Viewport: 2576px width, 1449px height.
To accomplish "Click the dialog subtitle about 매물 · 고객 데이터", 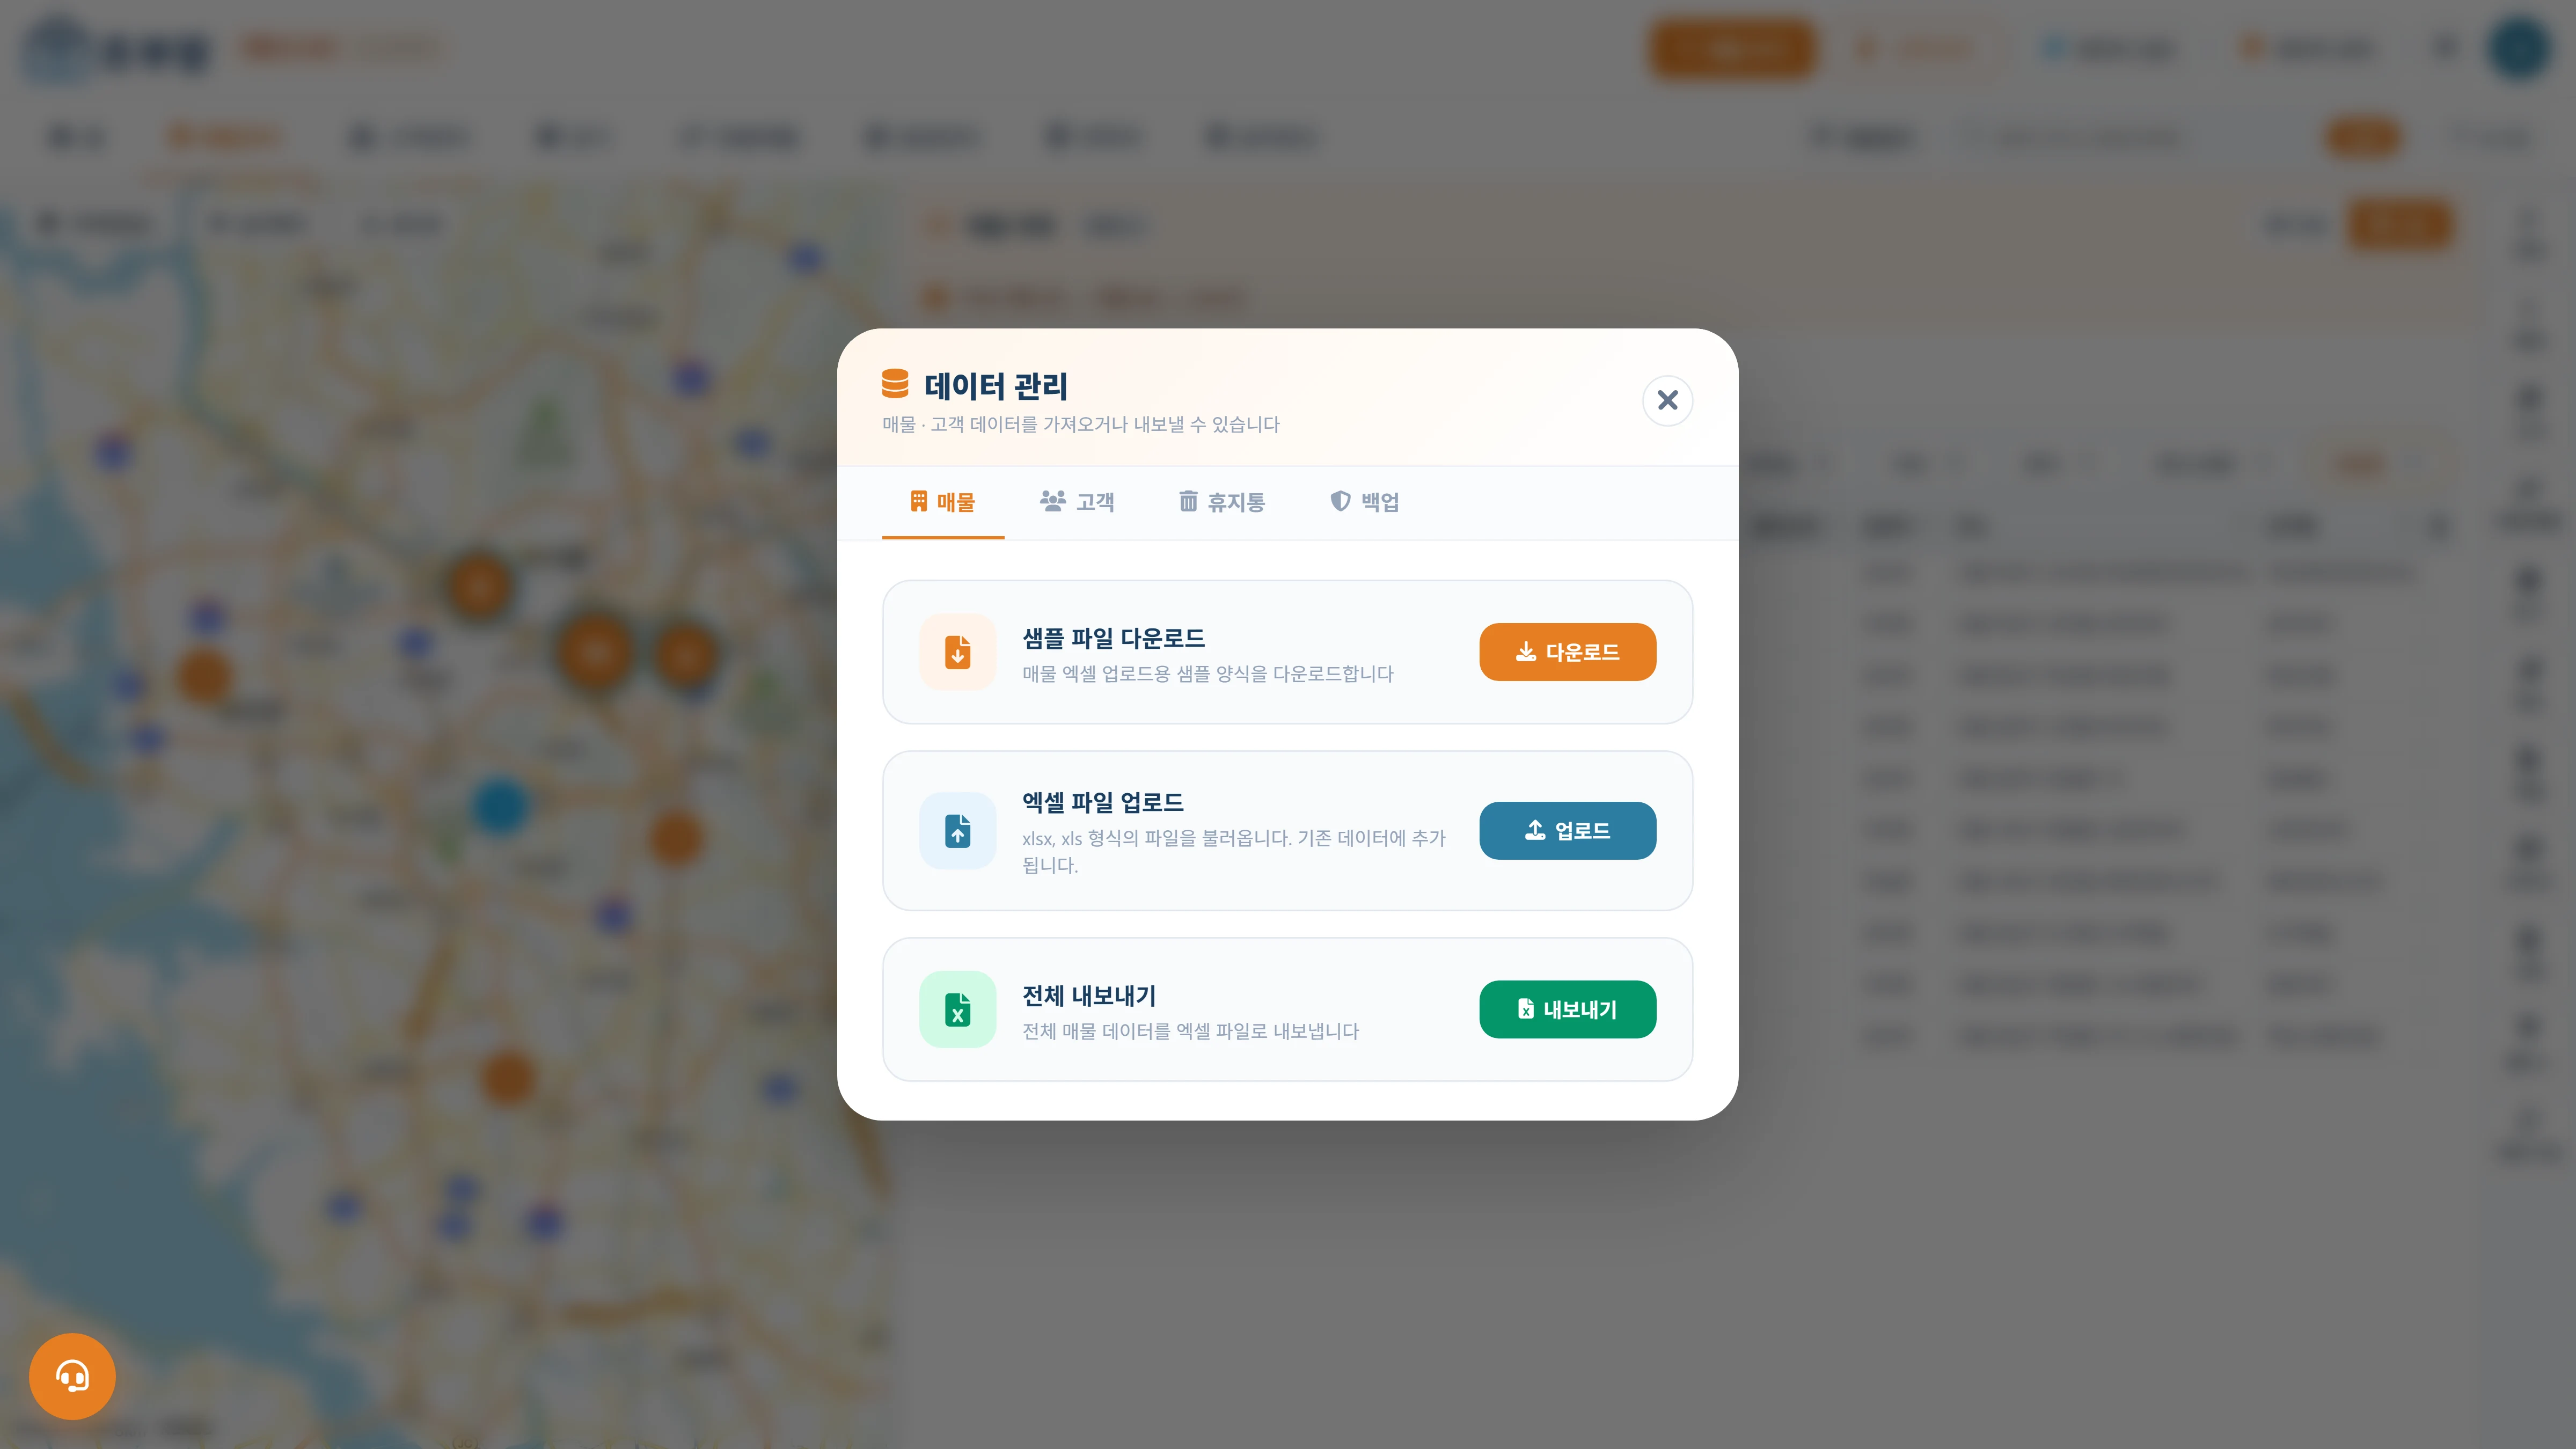I will 1080,425.
